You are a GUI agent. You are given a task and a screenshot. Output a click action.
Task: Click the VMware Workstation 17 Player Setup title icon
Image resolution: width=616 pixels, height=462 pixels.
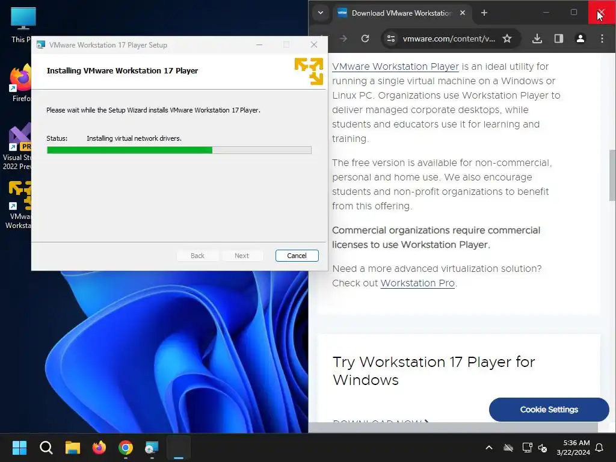[x=40, y=45]
